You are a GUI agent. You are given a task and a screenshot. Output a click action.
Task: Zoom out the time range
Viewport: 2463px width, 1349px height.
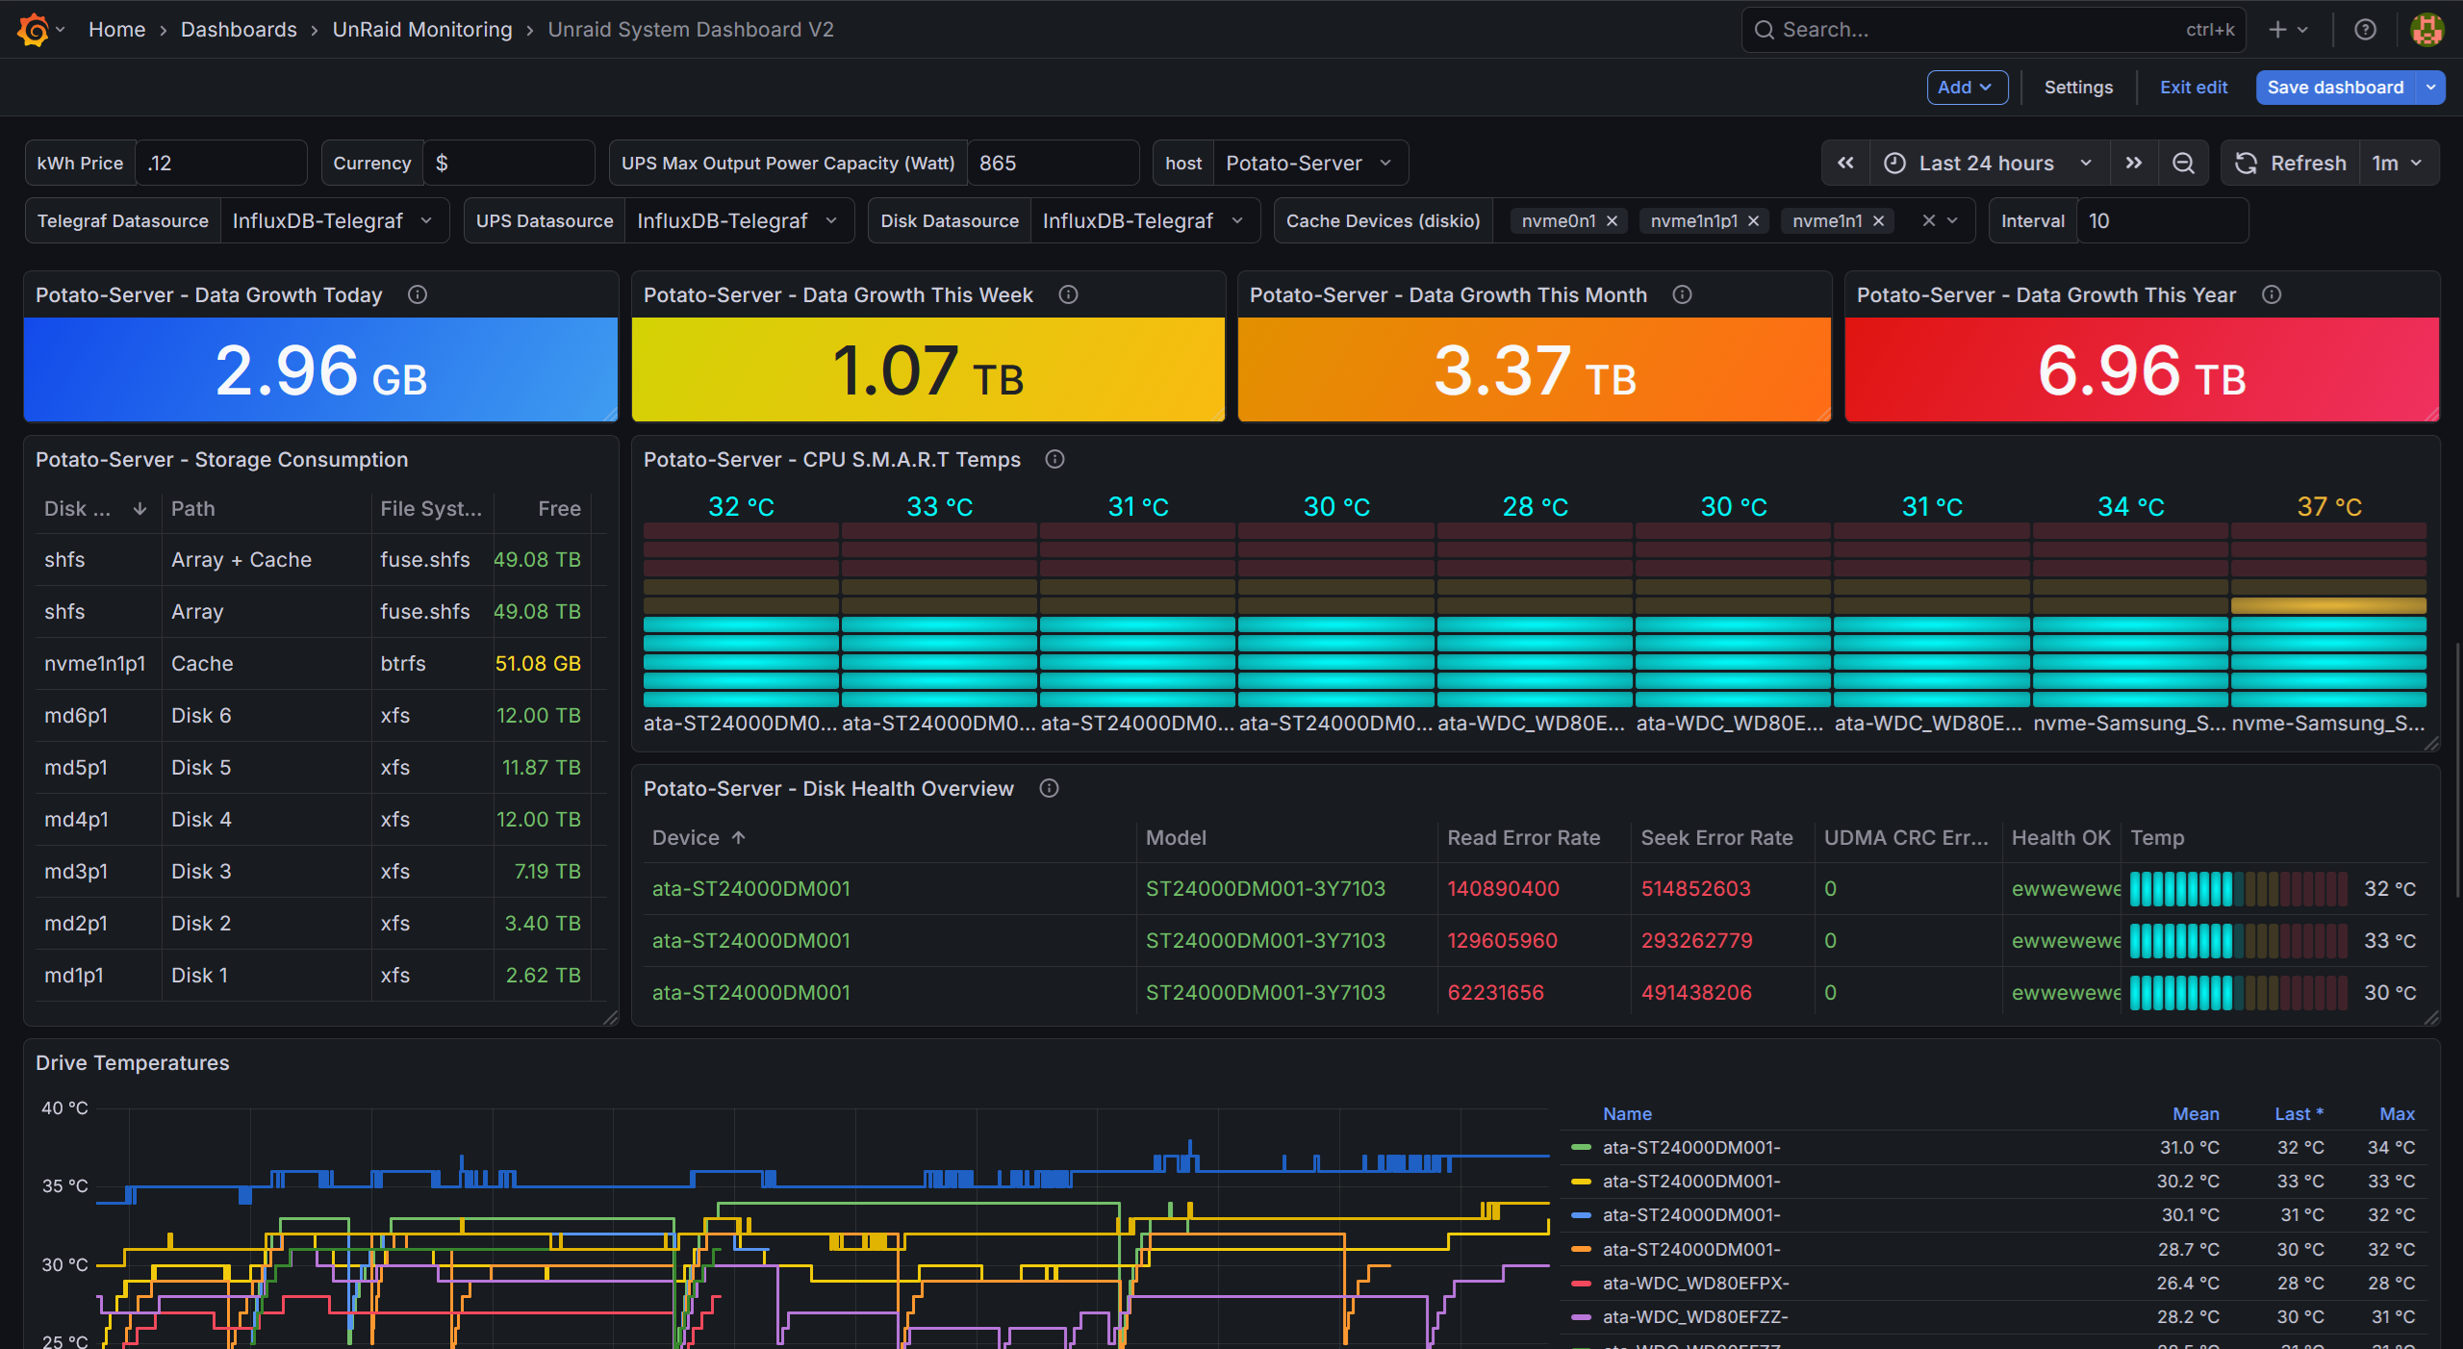coord(2183,164)
